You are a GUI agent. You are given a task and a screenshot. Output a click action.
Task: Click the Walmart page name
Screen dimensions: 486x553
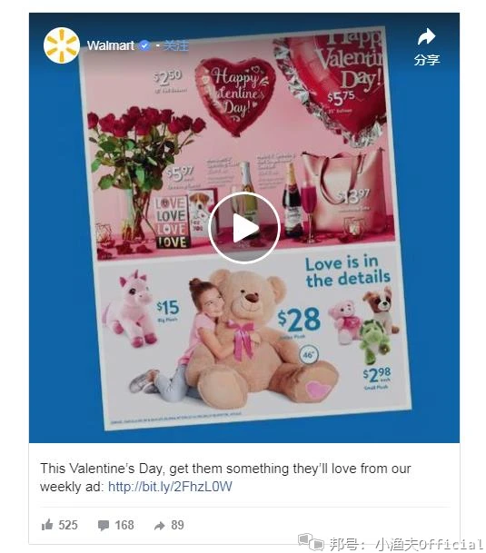coord(111,45)
